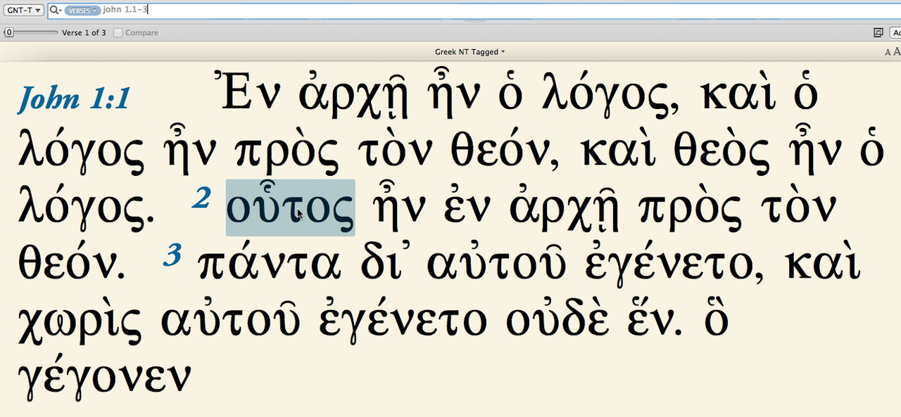Click the pane display icon beside Add button
The image size is (901, 417).
[x=878, y=32]
